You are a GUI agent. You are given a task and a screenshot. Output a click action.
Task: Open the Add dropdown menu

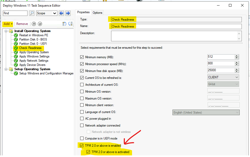(x=8, y=24)
